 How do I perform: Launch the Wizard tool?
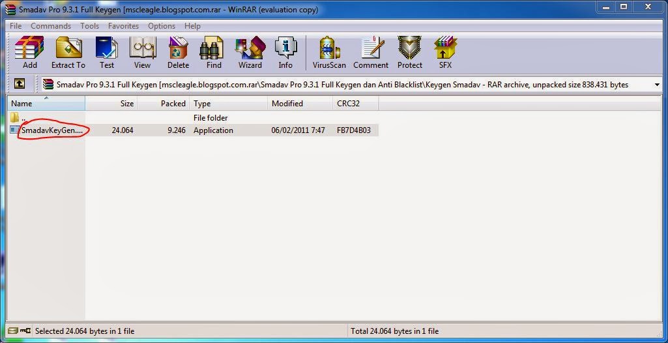250,53
